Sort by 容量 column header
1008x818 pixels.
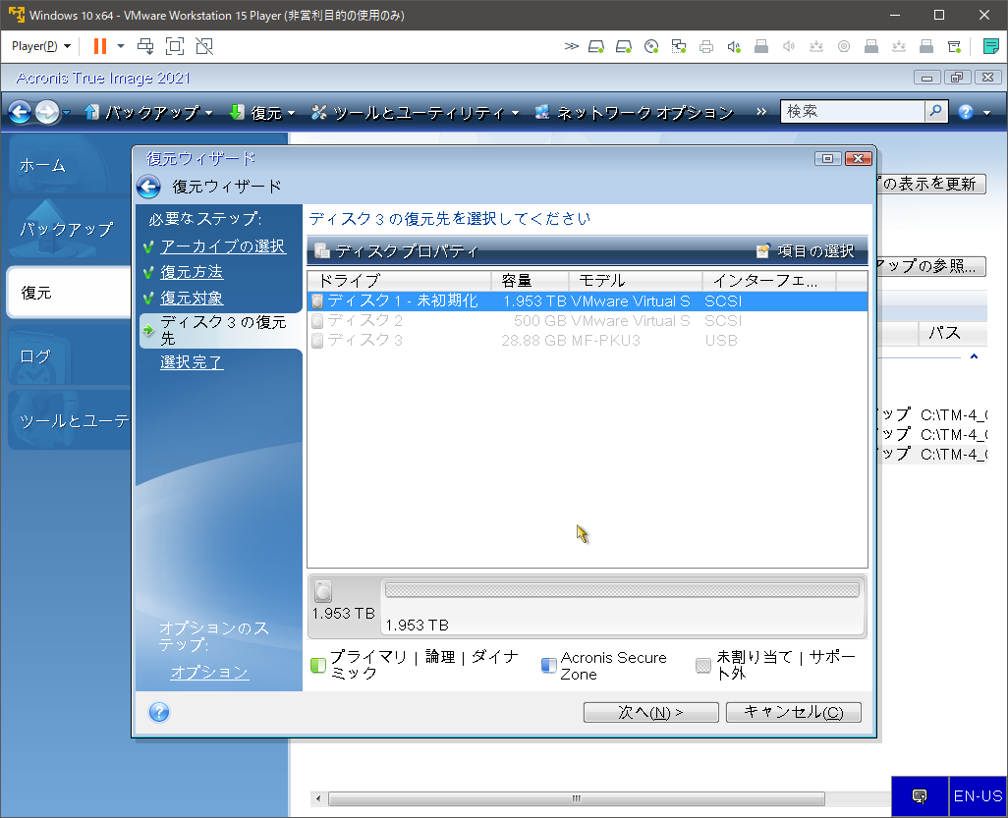point(530,281)
